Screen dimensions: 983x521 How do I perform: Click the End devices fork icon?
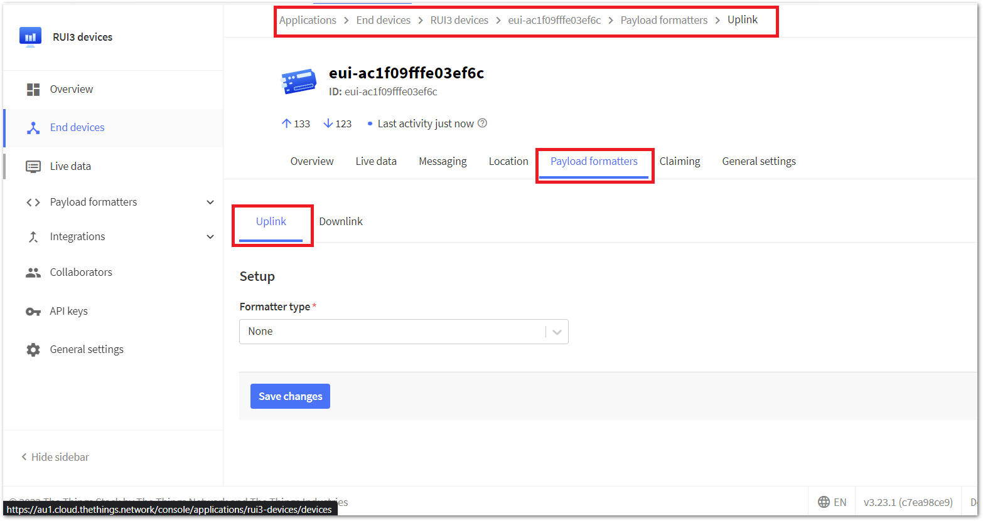(x=33, y=128)
